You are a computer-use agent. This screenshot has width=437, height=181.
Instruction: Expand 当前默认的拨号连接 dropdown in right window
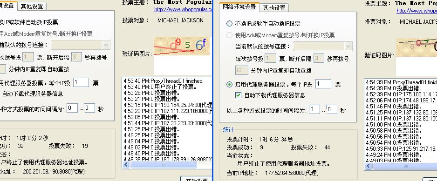348,46
